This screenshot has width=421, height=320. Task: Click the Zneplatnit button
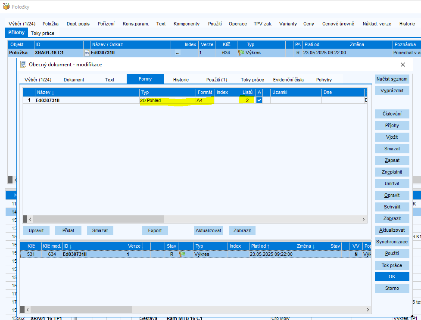click(392, 172)
